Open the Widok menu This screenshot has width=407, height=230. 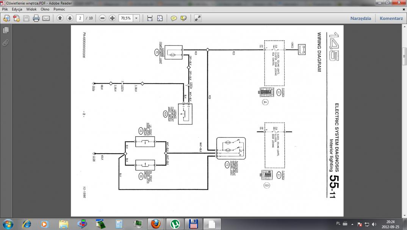31,9
